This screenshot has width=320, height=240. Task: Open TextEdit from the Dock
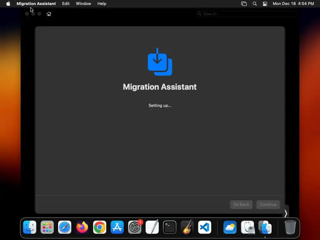point(152,227)
